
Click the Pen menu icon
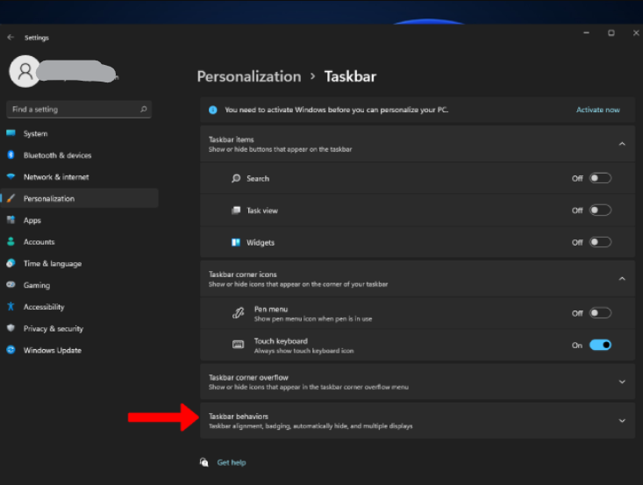click(239, 313)
